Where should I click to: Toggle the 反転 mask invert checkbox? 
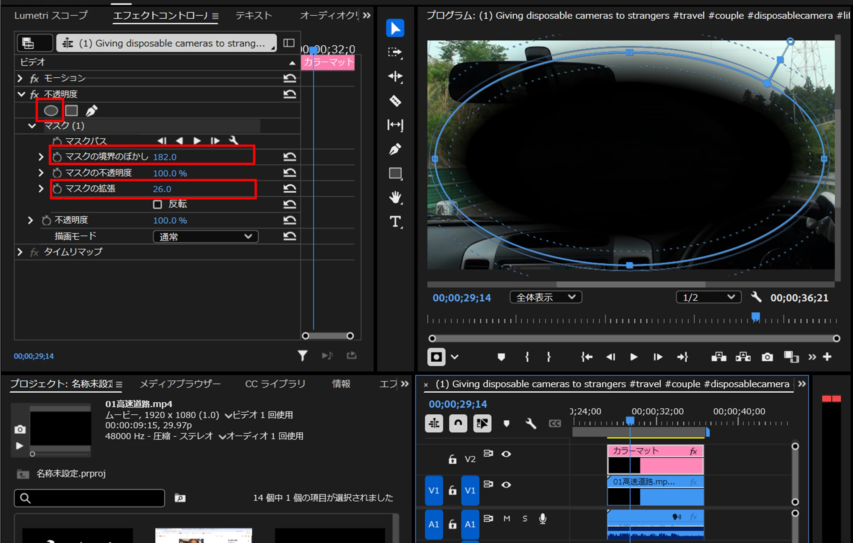[157, 204]
